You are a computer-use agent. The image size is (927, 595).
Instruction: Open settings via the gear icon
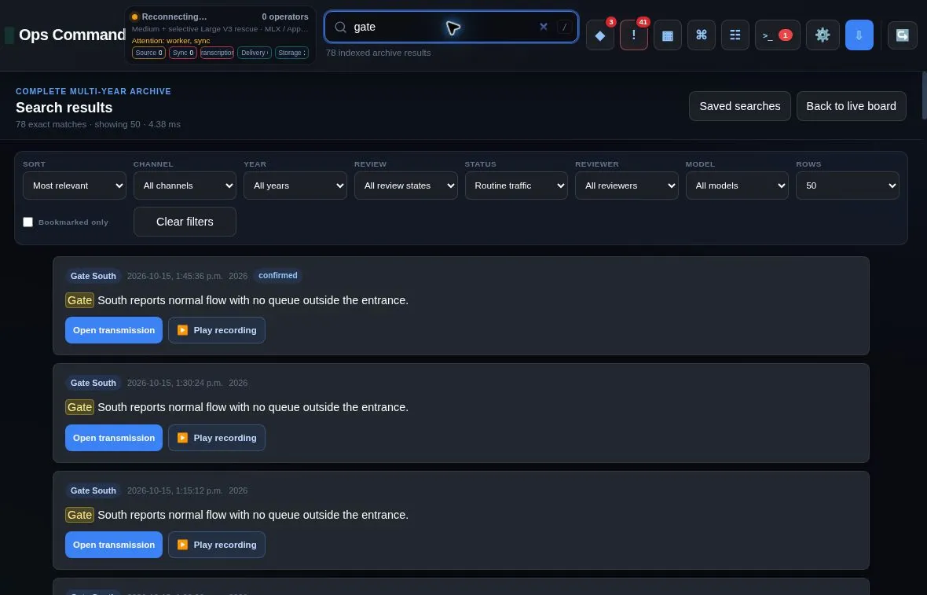823,35
